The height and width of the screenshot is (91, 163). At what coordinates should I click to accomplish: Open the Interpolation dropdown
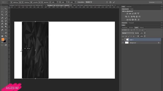pyautogui.click(x=89, y=2)
